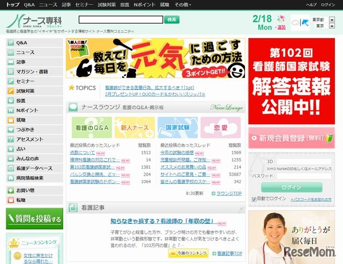Click the ありがとうが届く毎日 nurse ad
343x264 pixels.
[292, 237]
